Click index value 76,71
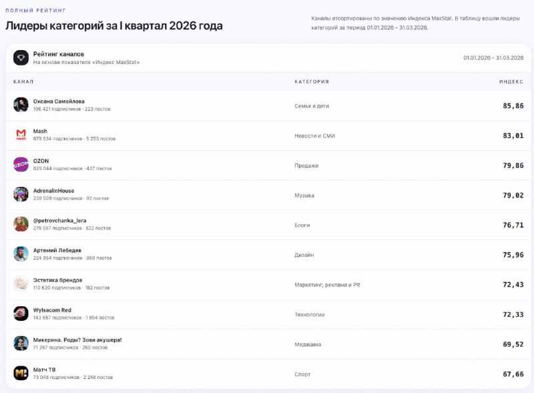The width and height of the screenshot is (534, 393). (513, 225)
